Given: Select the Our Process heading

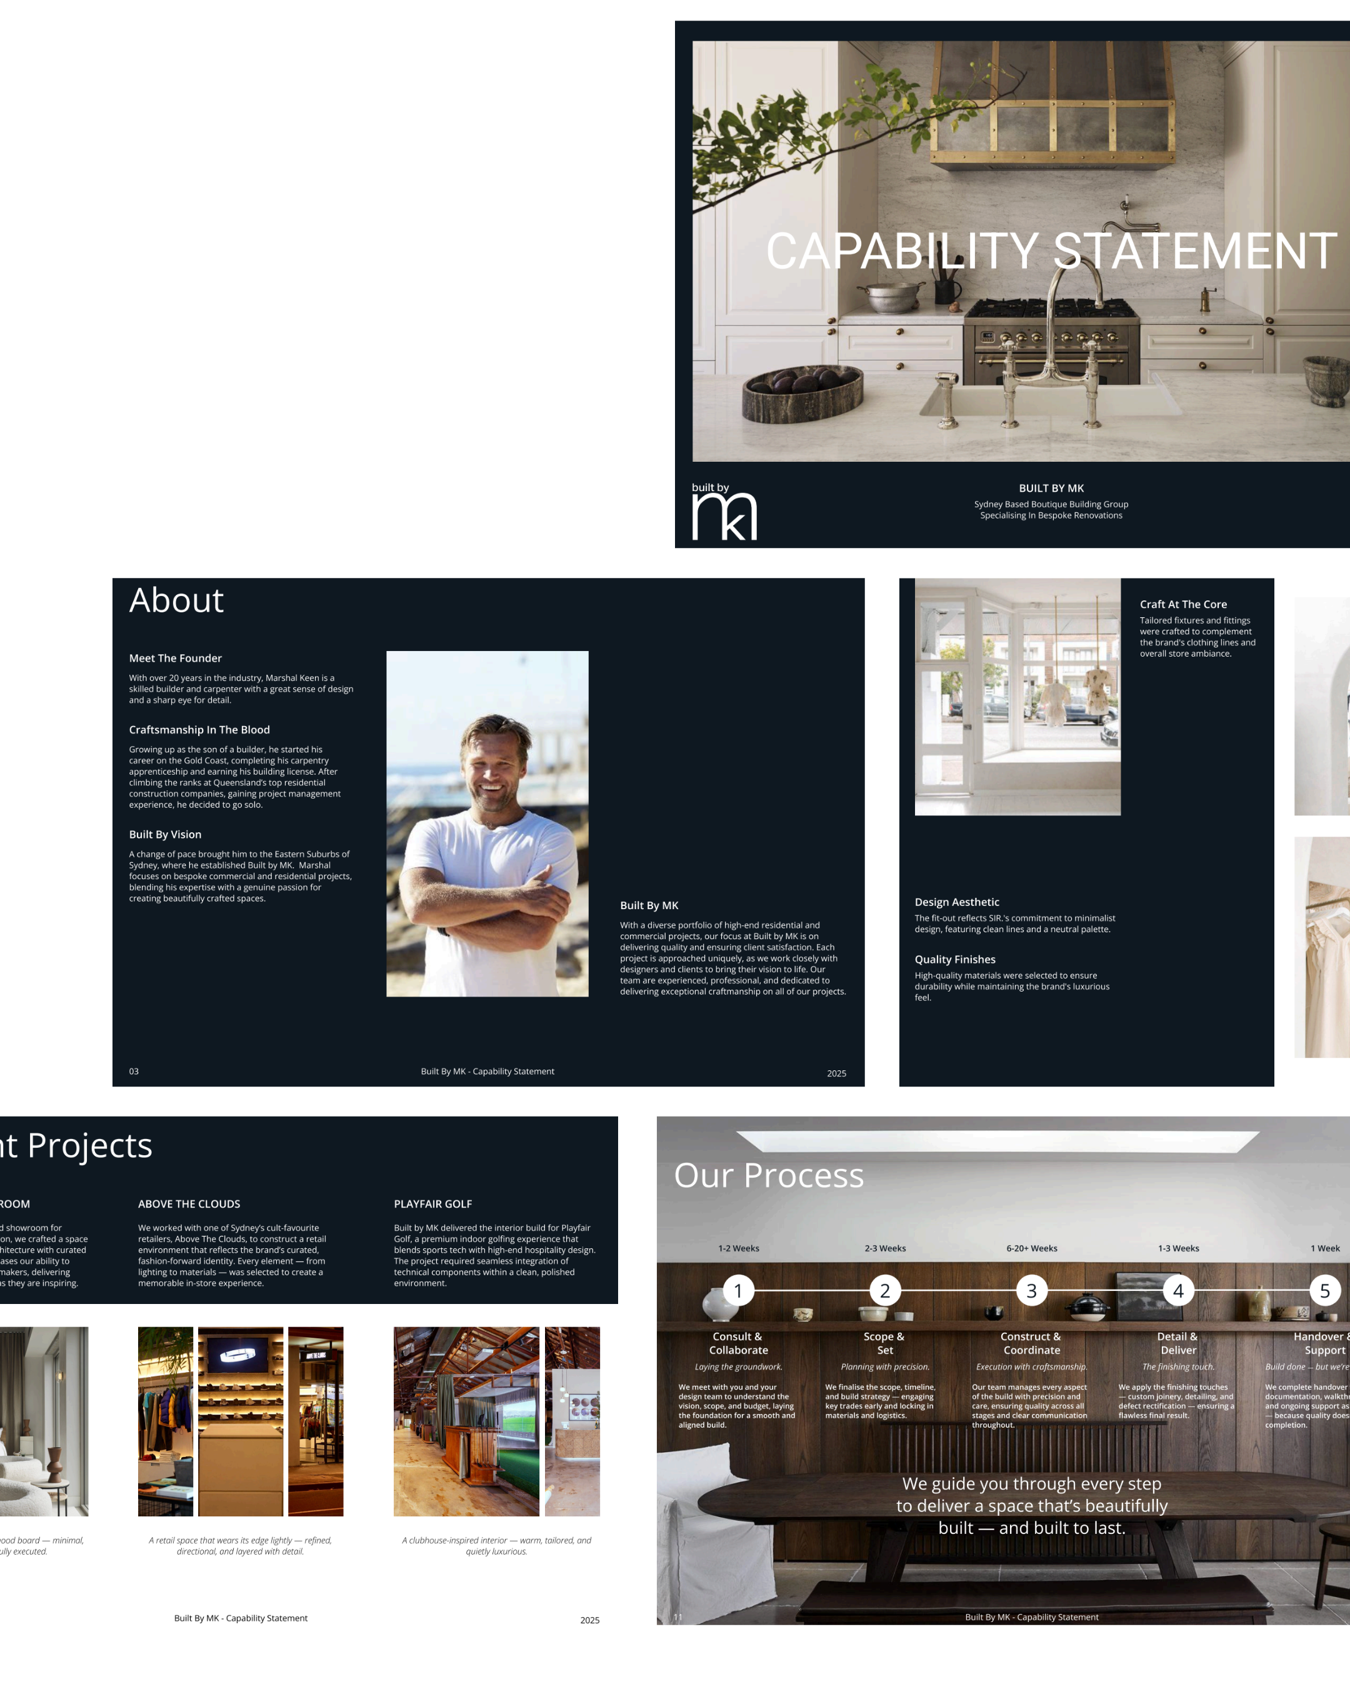Looking at the screenshot, I should (769, 1175).
